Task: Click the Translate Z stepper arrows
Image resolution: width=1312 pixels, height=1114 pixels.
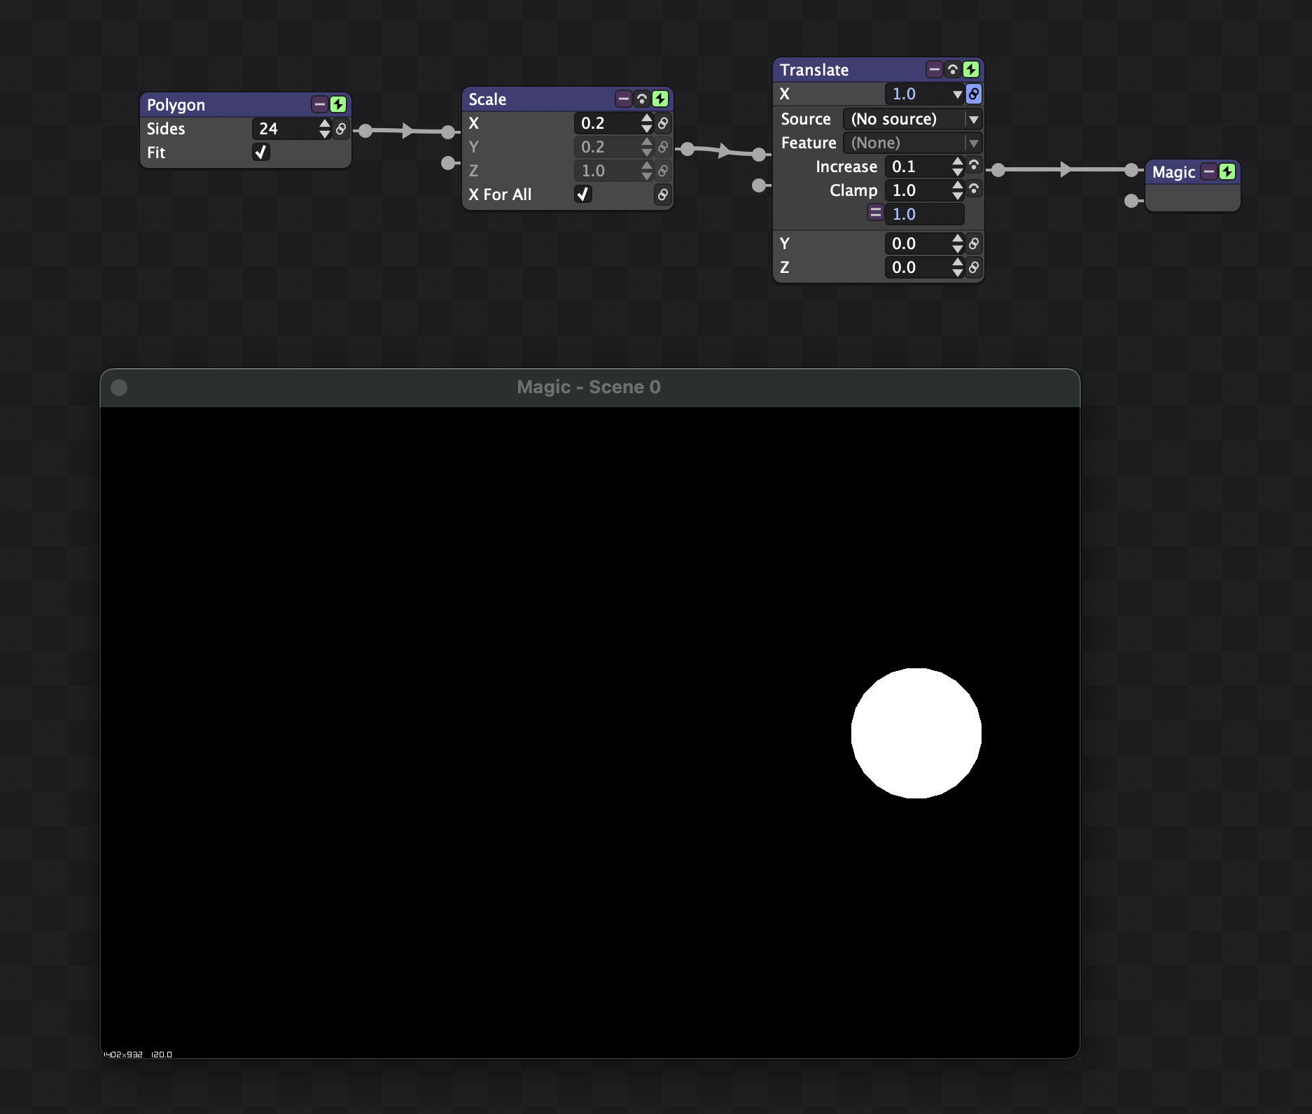Action: [x=957, y=267]
